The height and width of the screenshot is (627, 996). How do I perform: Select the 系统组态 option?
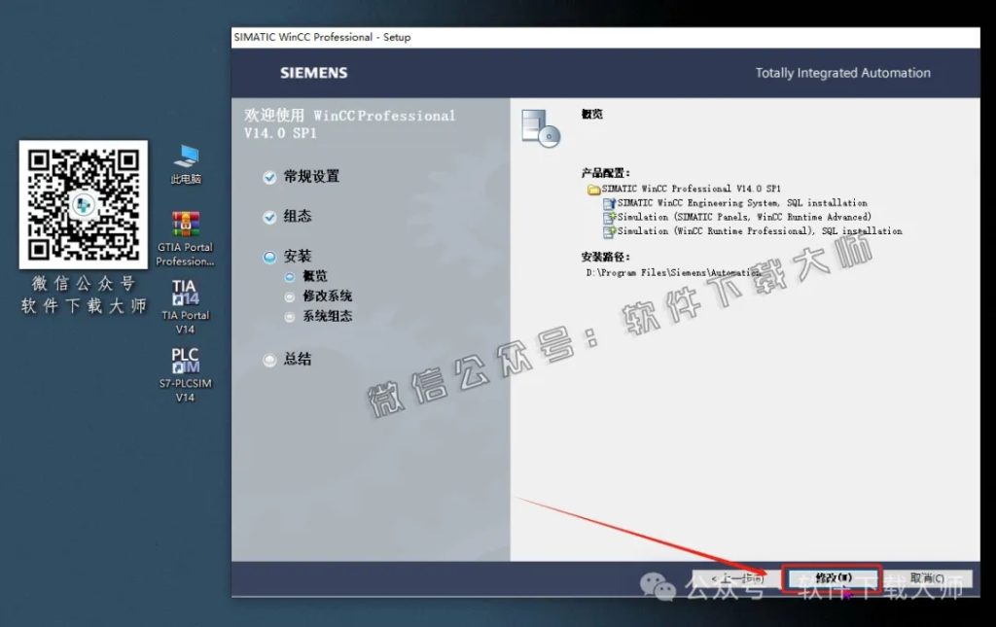pos(292,316)
